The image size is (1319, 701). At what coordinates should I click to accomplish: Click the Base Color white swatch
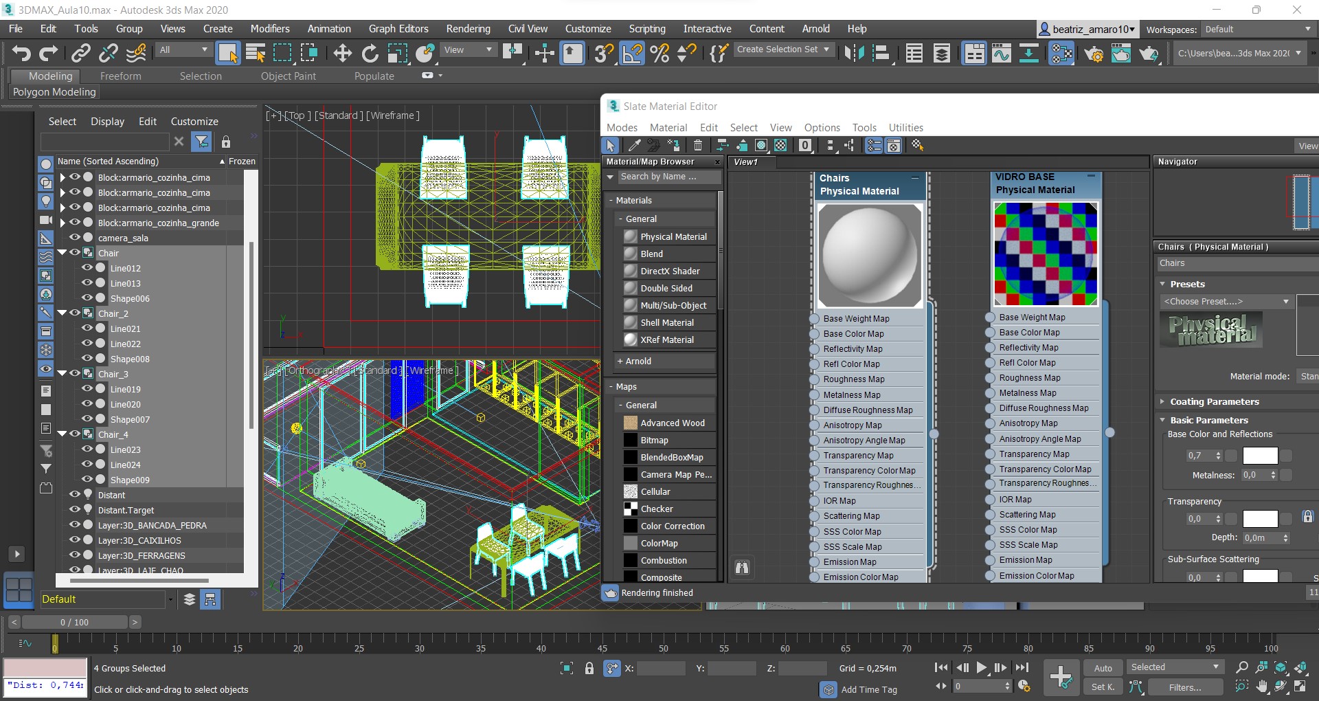[1260, 456]
